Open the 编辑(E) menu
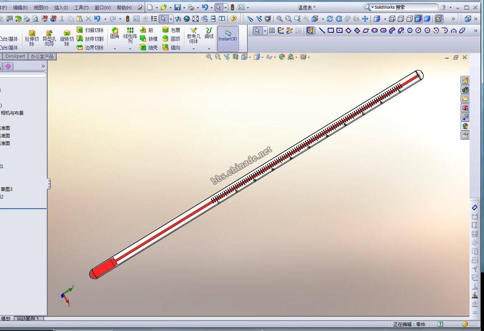 tap(20, 8)
